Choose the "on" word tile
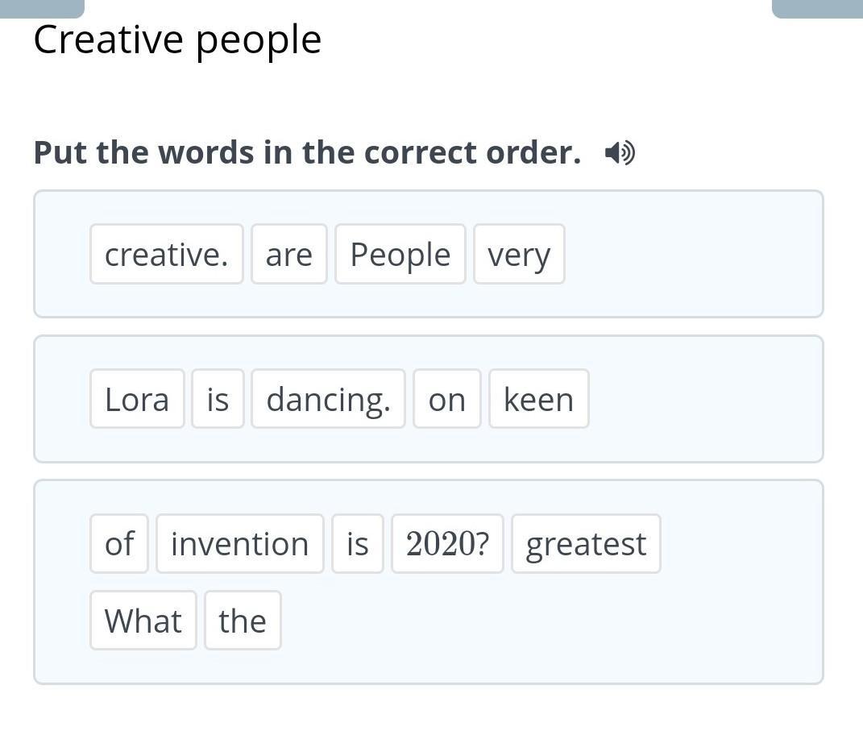The height and width of the screenshot is (731, 863). (446, 399)
